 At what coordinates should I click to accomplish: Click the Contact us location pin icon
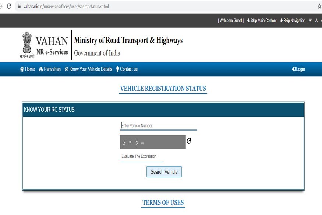tap(117, 69)
